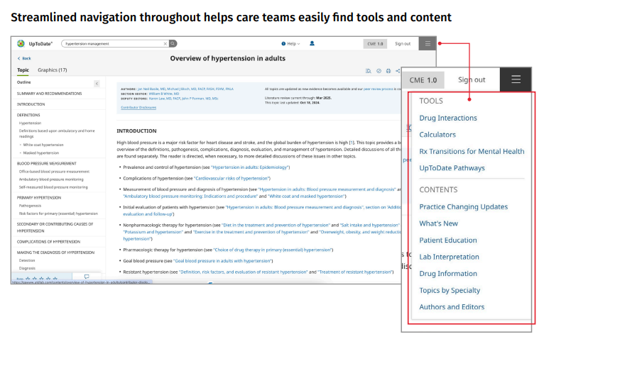Click CME 1.0 in the enlarged menu panel
642x371 pixels.
(x=423, y=80)
